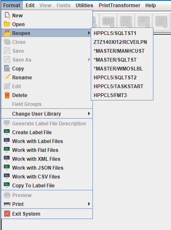171x230 pixels.
Task: Expand the Reopen submenu arrow
Action: point(89,33)
